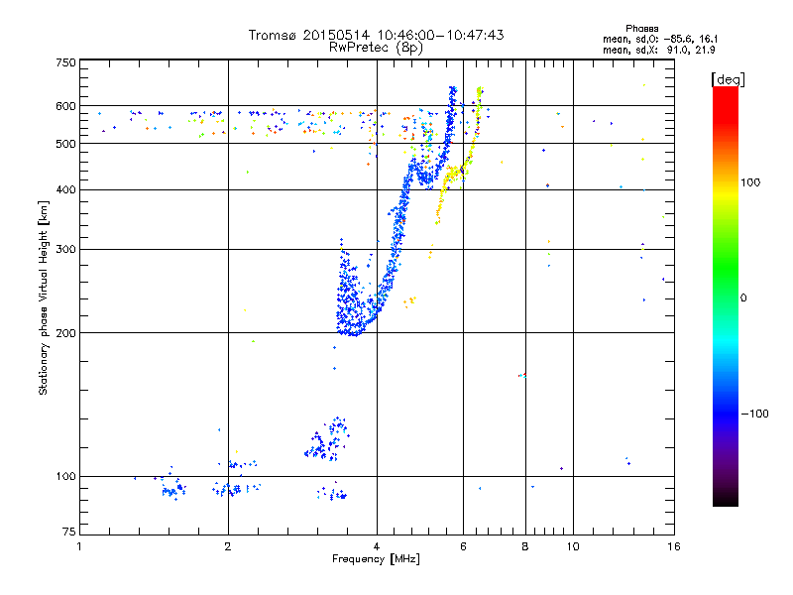
Task: Click the x-axis tick label '16'
Action: click(674, 546)
